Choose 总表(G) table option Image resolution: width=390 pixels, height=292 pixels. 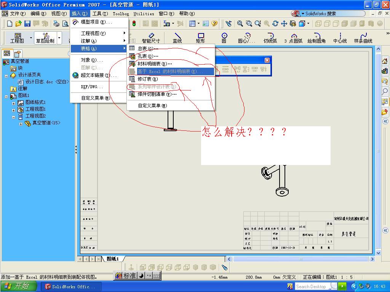[171, 48]
